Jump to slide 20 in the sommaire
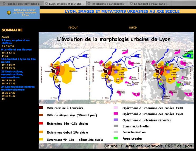Image resolution: width=196 pixels, height=151 pixels. pos(14,65)
